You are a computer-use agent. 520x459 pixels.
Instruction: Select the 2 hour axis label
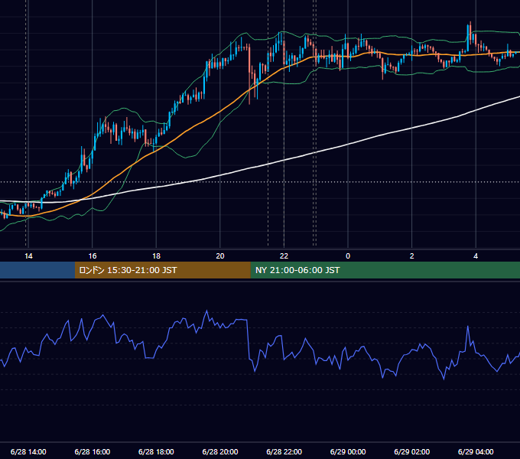coord(412,256)
